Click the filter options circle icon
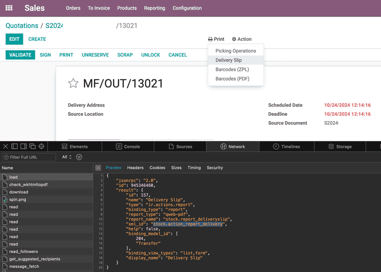The width and height of the screenshot is (381, 272). pos(79,157)
